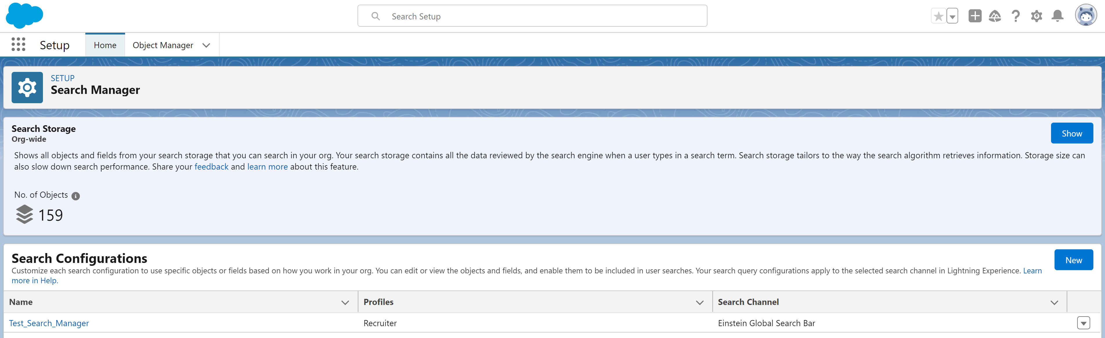The width and height of the screenshot is (1105, 338).
Task: Click the Search Configurations heading
Action: (79, 258)
